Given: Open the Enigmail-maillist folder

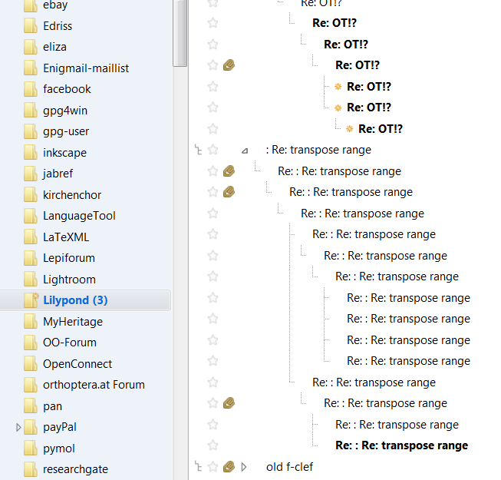Looking at the screenshot, I should (86, 68).
